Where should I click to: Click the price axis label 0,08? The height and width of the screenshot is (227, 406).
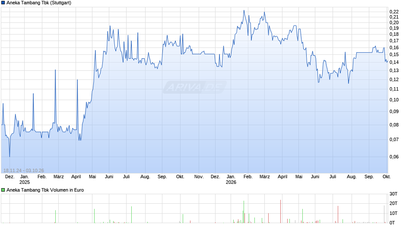point(394,125)
